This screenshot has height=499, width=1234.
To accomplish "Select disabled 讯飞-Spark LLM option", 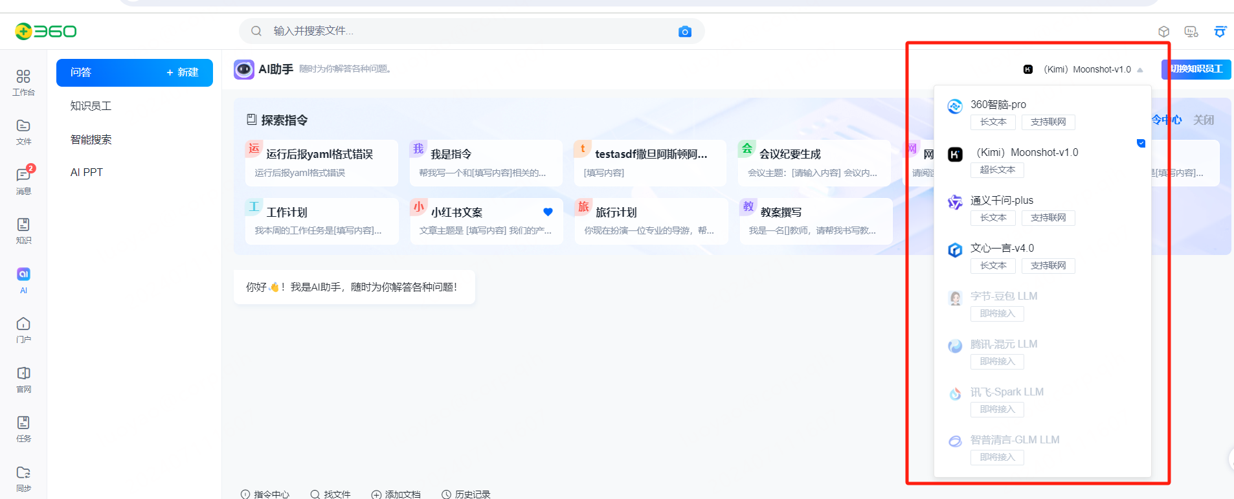I will [x=1042, y=401].
